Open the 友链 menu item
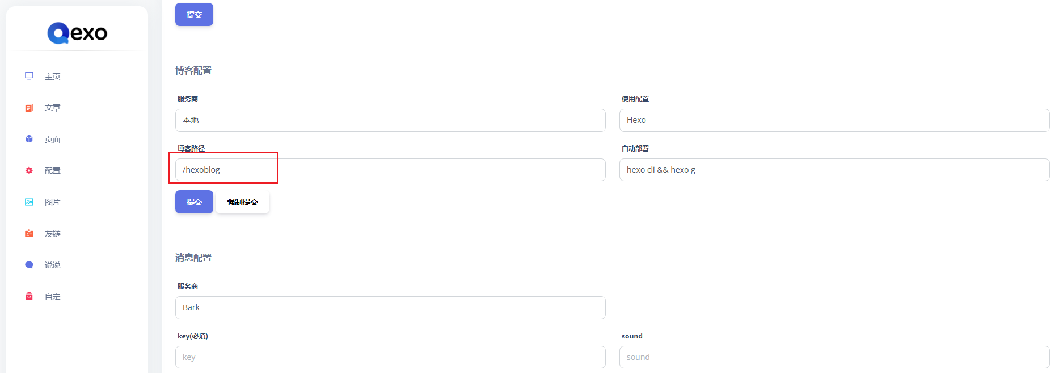Viewport: 1055px width, 373px height. 52,234
